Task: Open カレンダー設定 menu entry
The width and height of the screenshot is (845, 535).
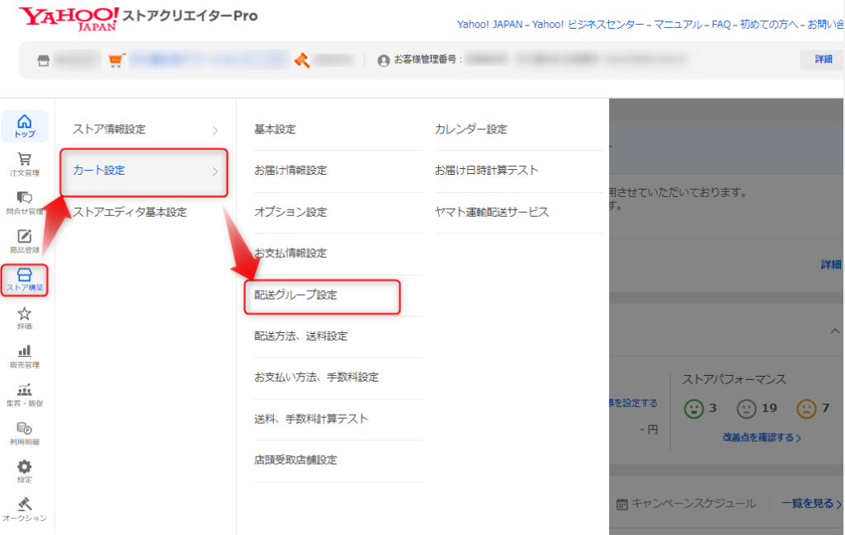Action: pyautogui.click(x=471, y=129)
